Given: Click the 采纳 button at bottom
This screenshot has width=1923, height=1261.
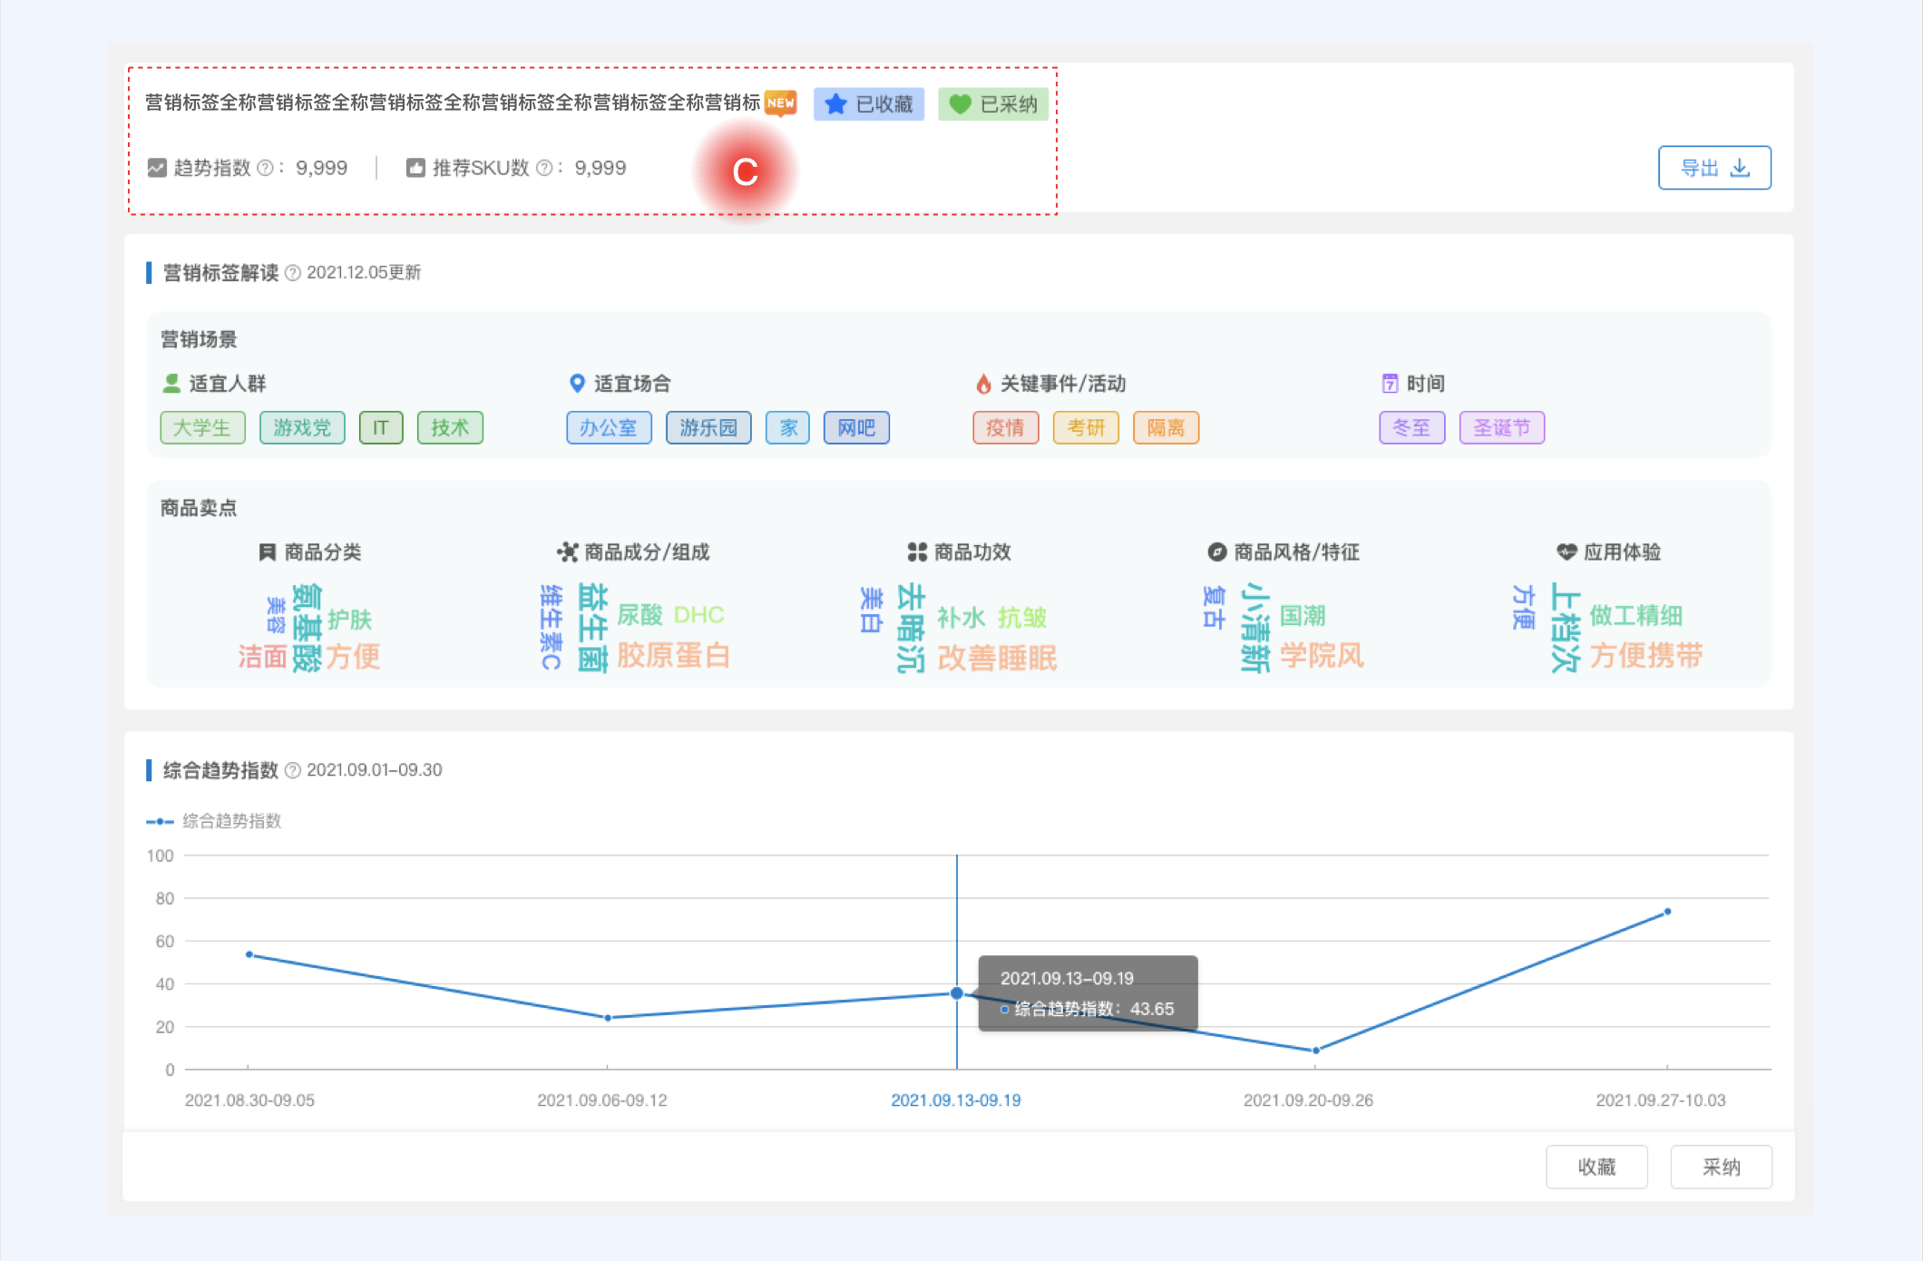Looking at the screenshot, I should [1721, 1167].
